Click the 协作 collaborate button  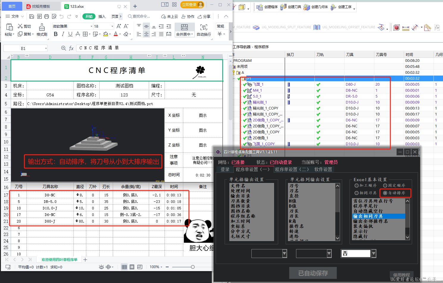click(x=188, y=16)
